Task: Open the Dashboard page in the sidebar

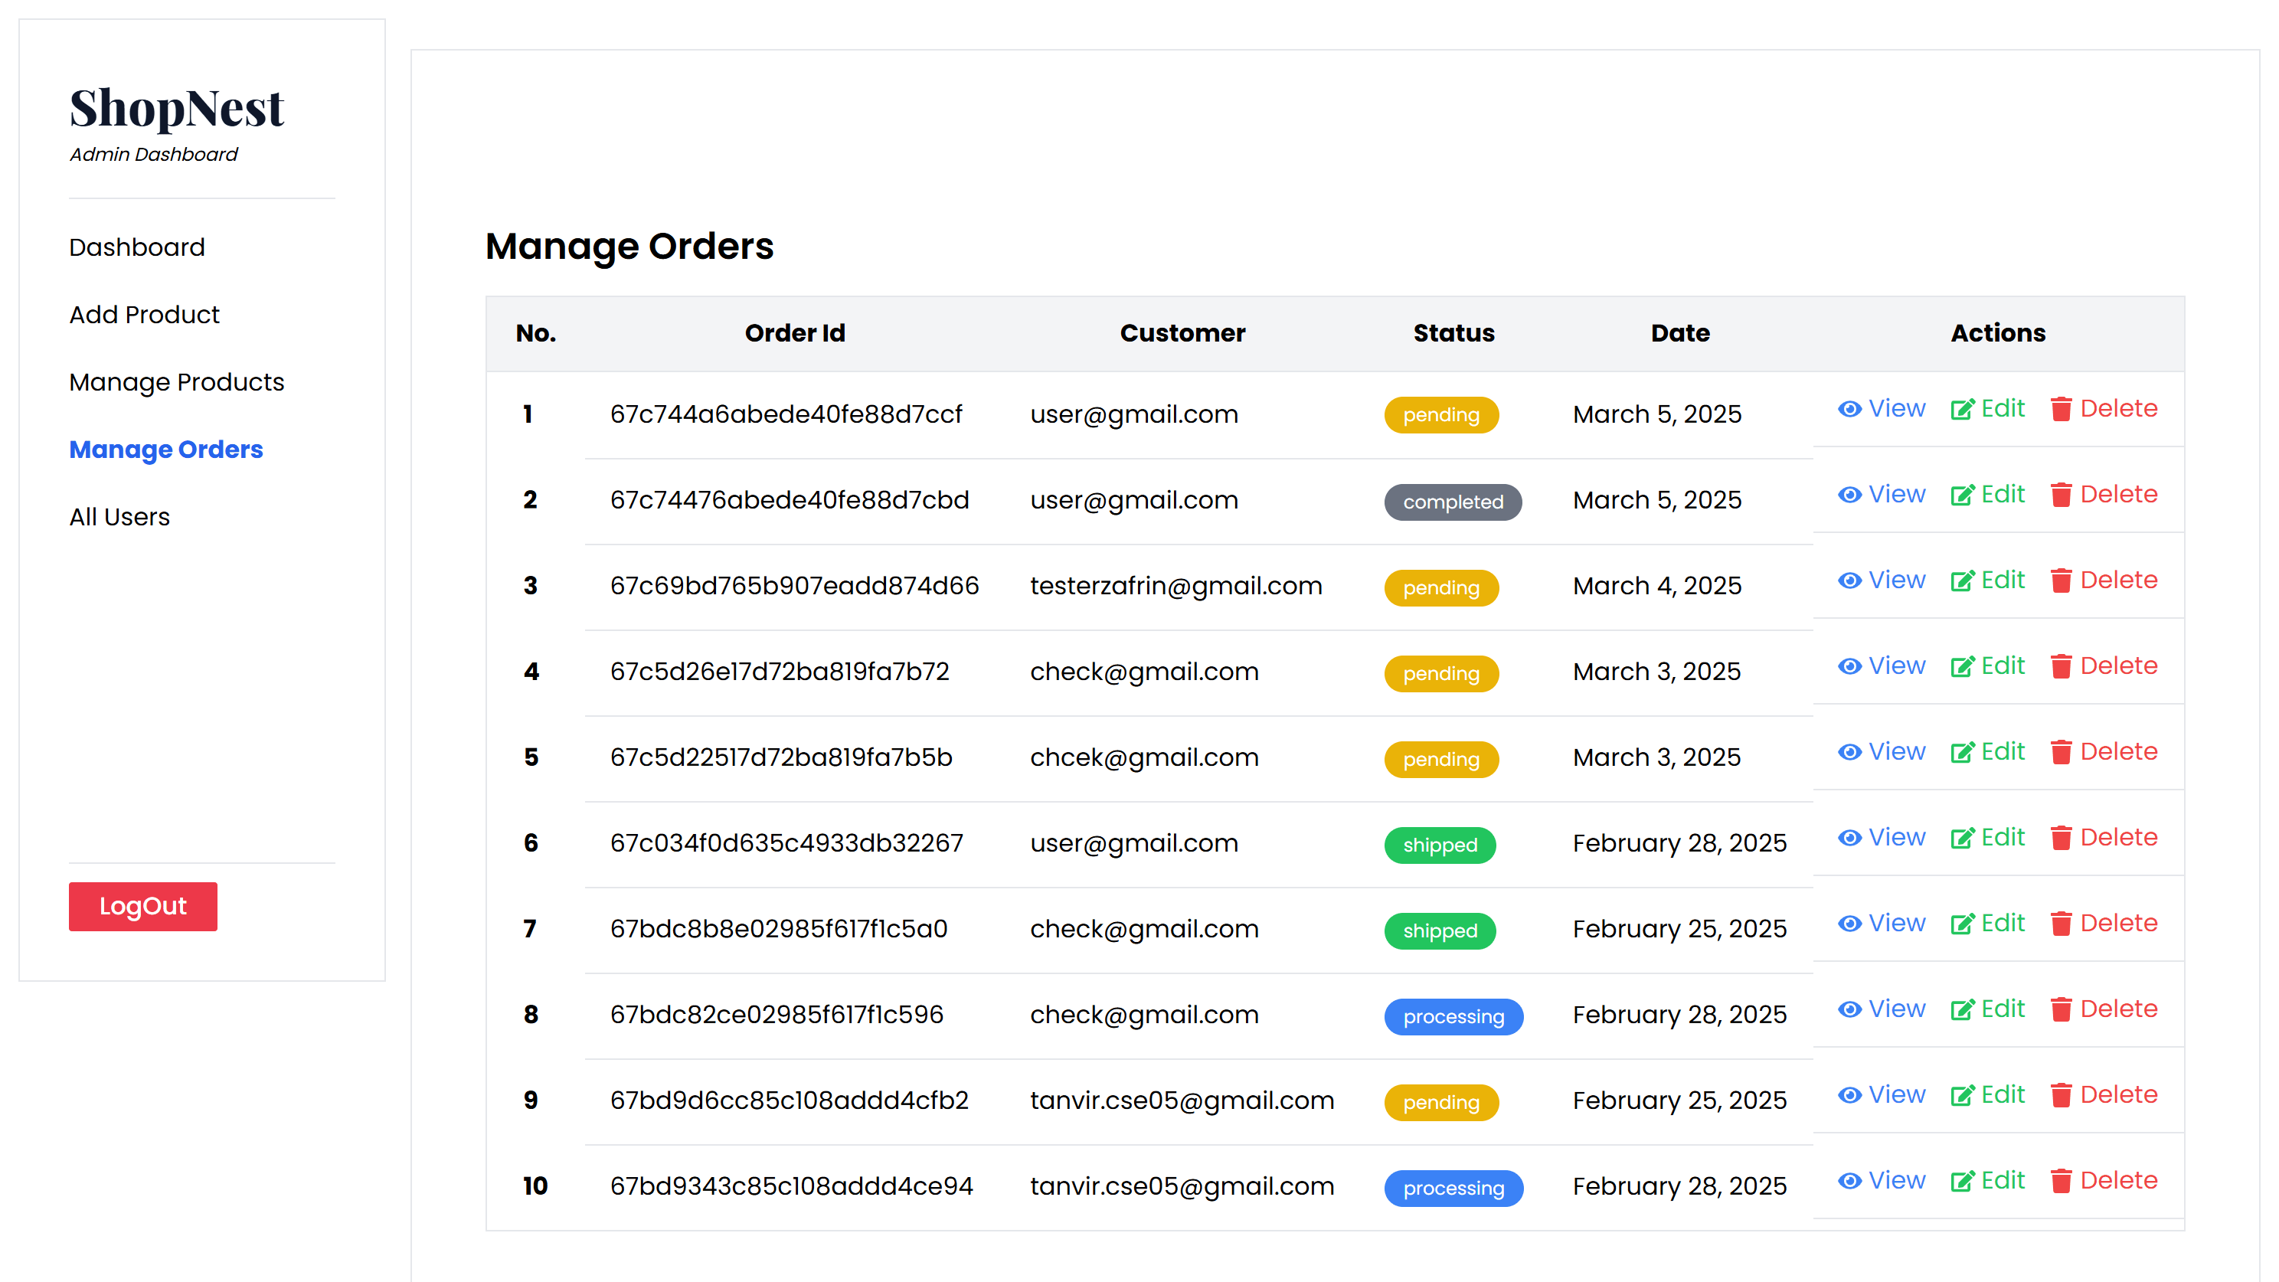Action: pyautogui.click(x=137, y=247)
